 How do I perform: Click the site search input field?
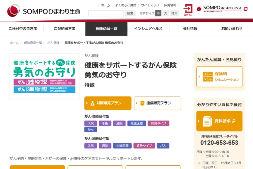coord(106,13)
